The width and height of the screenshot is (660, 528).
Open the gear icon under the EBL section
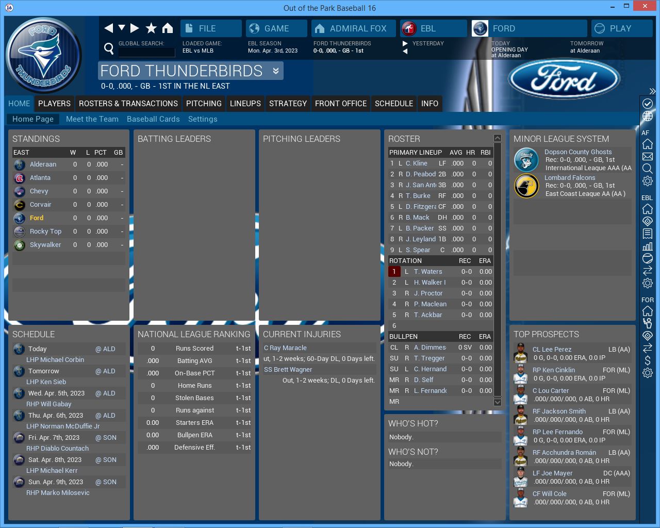pos(648,283)
